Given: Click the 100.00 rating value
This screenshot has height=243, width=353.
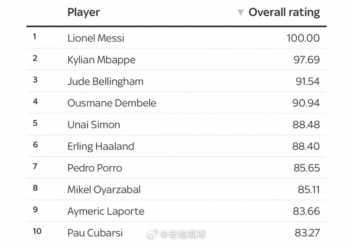Looking at the screenshot, I should point(303,38).
